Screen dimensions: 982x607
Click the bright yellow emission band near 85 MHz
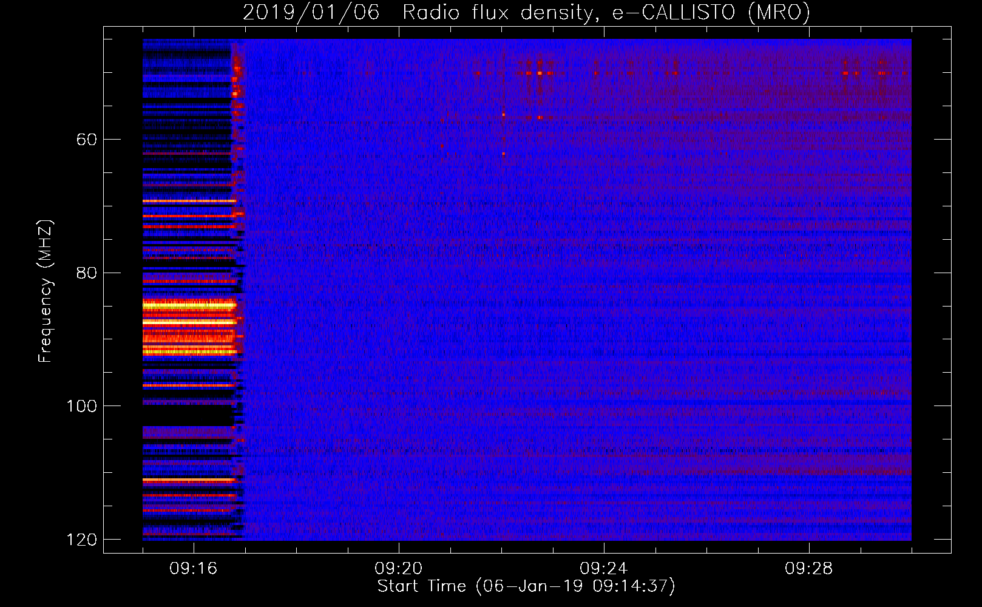[x=189, y=305]
